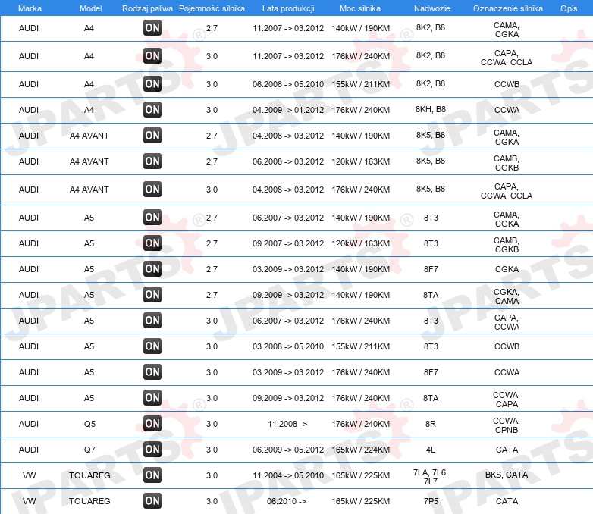Click the Rodzaj paliwa column header
This screenshot has height=514, width=593.
[147, 8]
